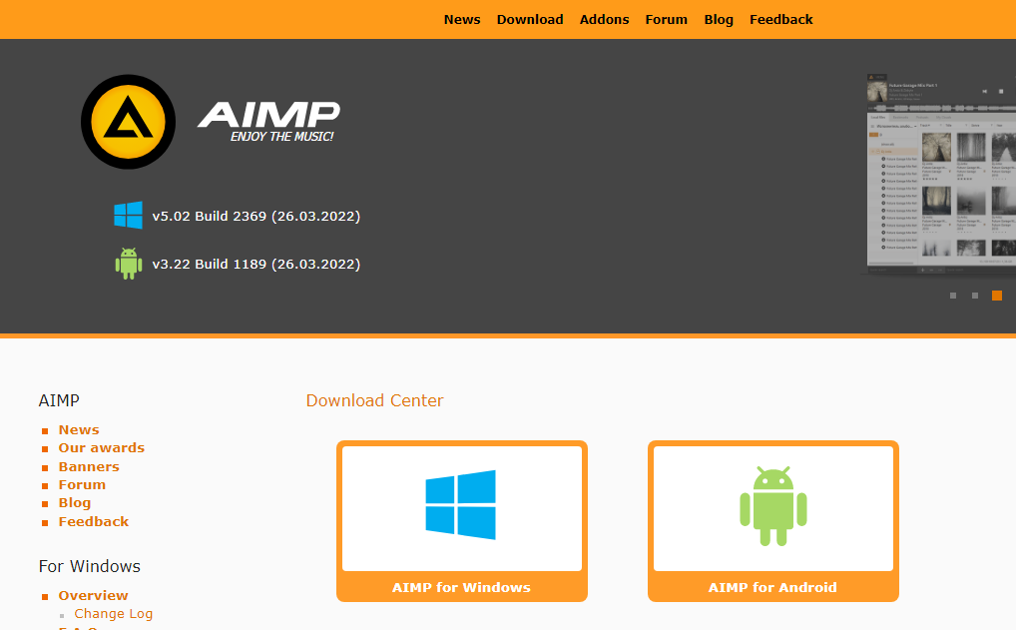Open Feedback in the AIMP sidebar

tap(93, 522)
